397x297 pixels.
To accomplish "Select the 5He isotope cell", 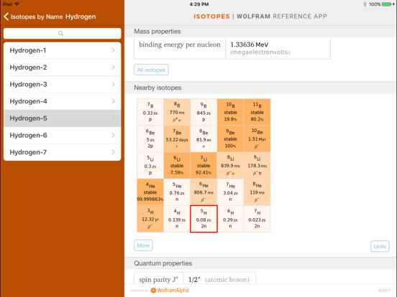I will pos(177,192).
